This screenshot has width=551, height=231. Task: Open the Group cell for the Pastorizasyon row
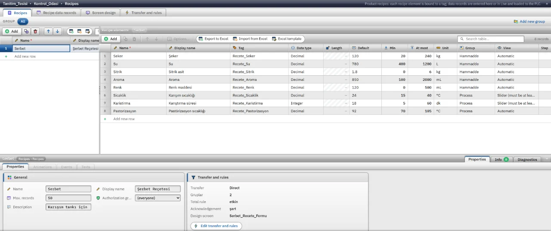[x=476, y=111]
